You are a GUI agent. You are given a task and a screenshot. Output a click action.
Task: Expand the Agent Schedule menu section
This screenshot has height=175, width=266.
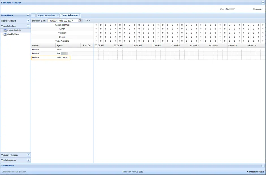28,21
